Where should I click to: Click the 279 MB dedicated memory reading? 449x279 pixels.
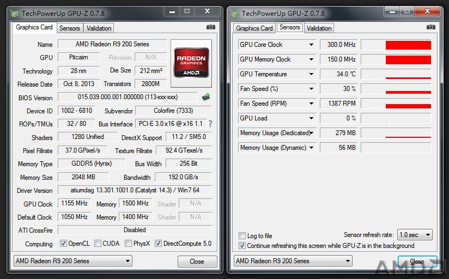(339, 133)
